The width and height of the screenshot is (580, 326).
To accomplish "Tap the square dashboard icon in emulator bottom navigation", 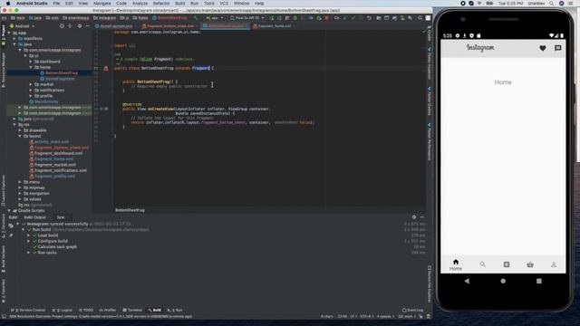I will point(507,264).
